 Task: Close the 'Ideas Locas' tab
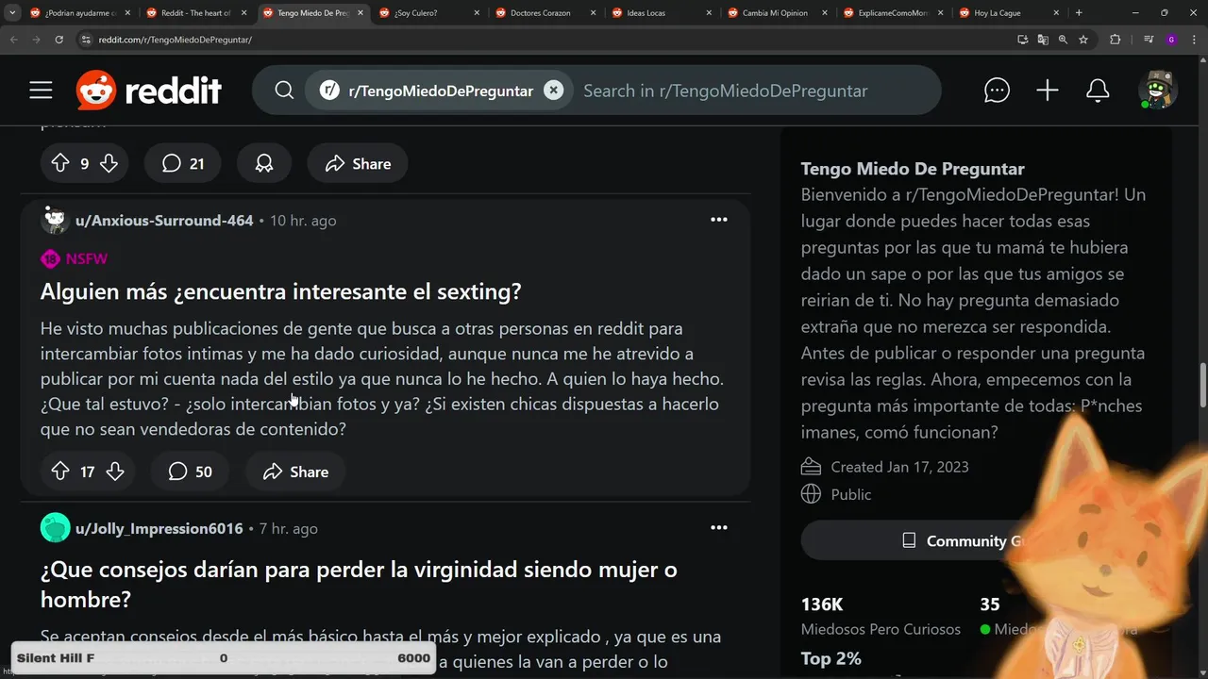coord(708,13)
